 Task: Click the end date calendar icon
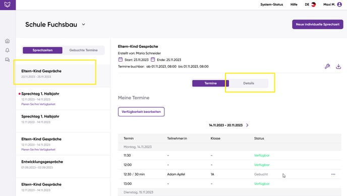point(153,59)
